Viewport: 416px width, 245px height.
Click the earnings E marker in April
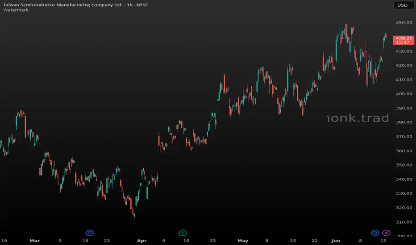183,233
